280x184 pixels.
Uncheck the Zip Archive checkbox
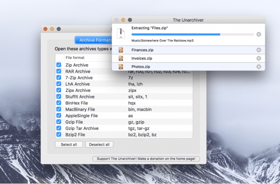59,65
